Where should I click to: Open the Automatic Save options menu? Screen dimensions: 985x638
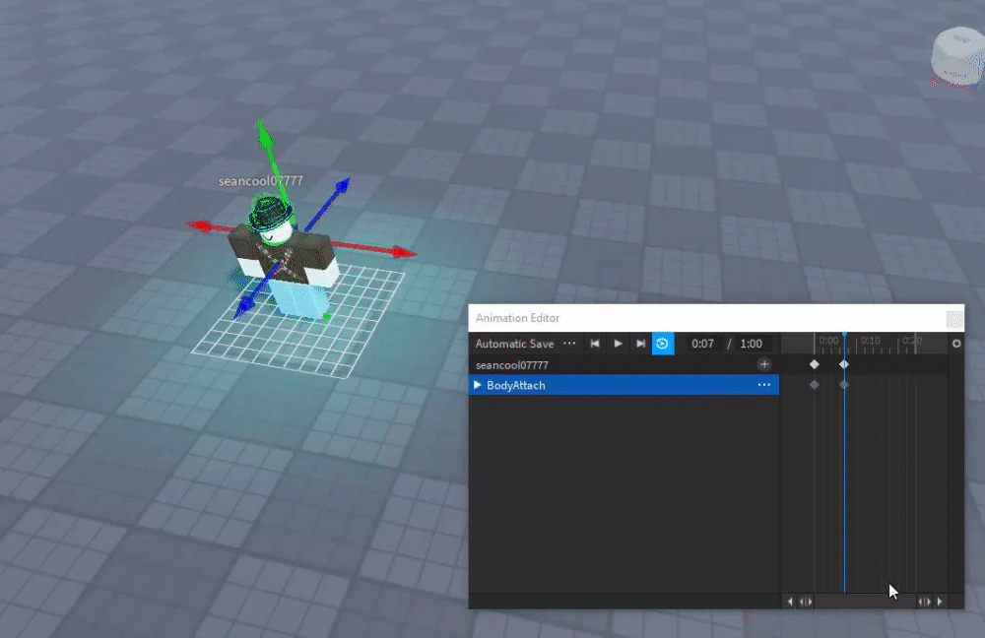569,344
